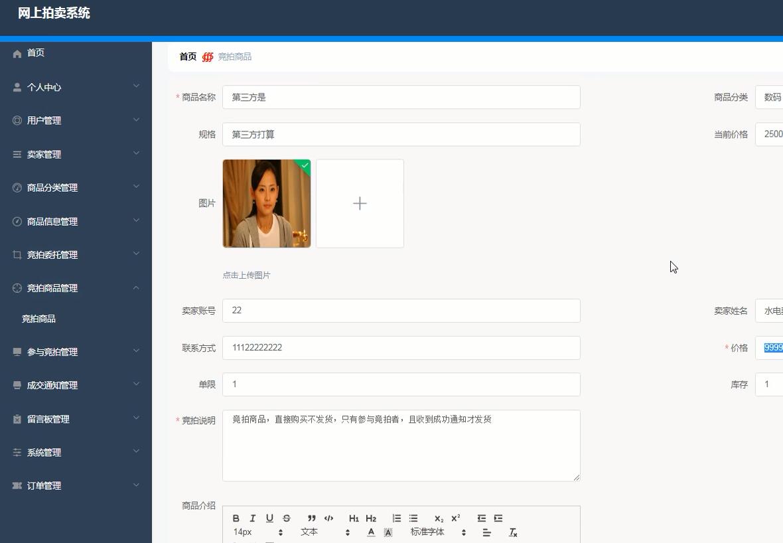Collapse the 竞拍商品管理 menu
The height and width of the screenshot is (543, 783).
click(x=76, y=288)
